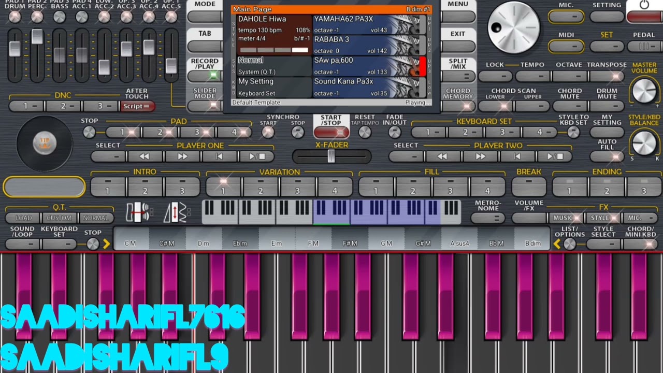This screenshot has height=373, width=663.
Task: Click the yellow right arrow beside chord pads
Action: pyautogui.click(x=106, y=243)
